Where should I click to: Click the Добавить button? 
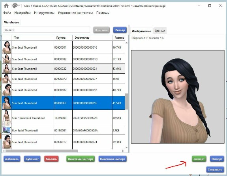[x=12, y=159]
